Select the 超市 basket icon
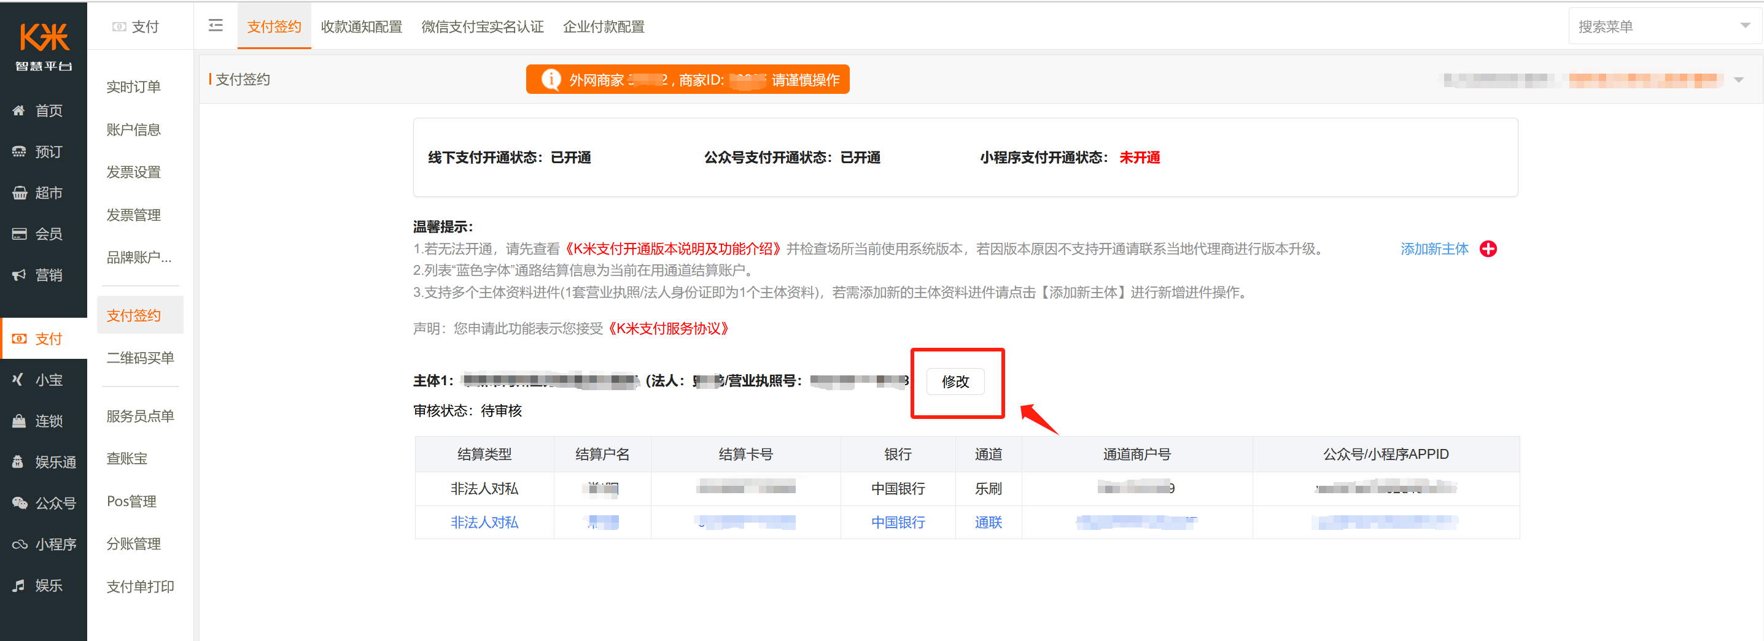Viewport: 1764px width, 641px height. [18, 193]
